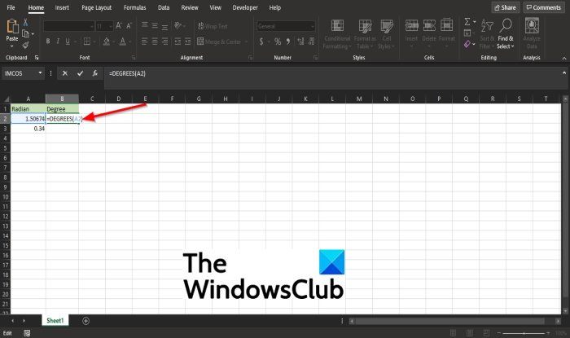
Task: Click the Format as Table button
Action: 365,33
